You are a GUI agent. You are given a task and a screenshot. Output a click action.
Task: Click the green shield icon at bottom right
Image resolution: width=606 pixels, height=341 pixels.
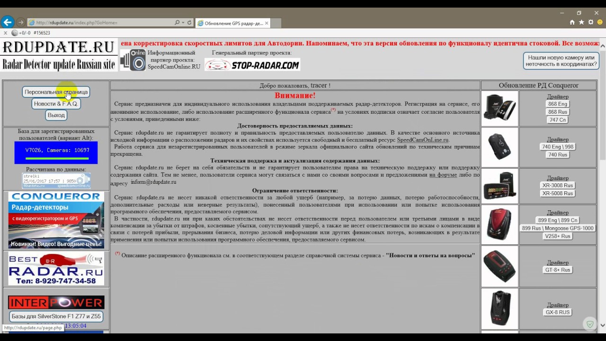(x=589, y=324)
